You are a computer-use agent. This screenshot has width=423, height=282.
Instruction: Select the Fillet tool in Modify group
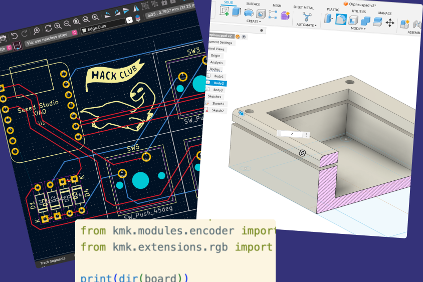(x=341, y=20)
